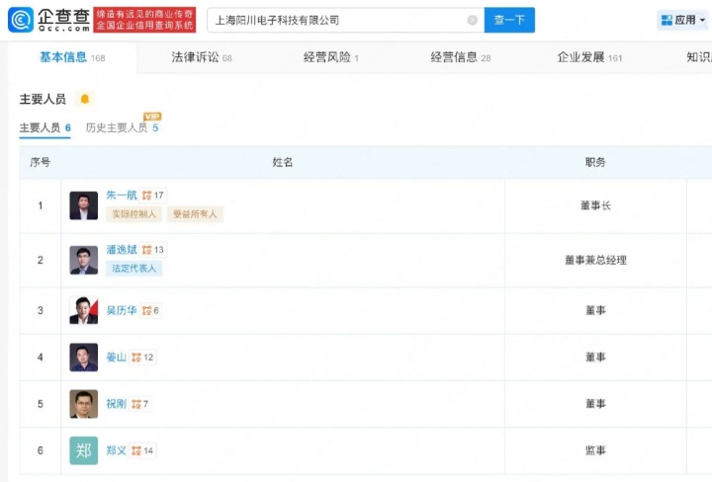Image resolution: width=712 pixels, height=482 pixels.
Task: Click the 姓名 column header
Action: [x=283, y=162]
